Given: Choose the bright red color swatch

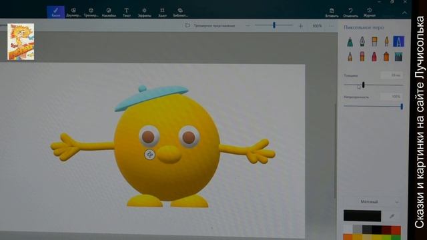Looking at the screenshot, I should click(396, 229).
